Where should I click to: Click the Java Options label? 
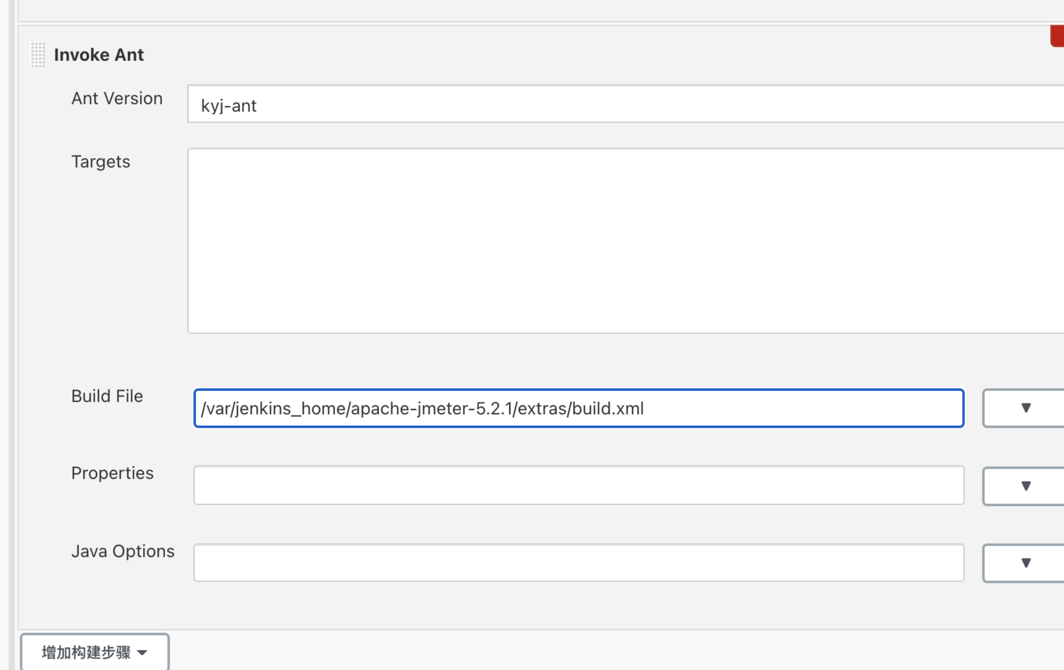[123, 551]
